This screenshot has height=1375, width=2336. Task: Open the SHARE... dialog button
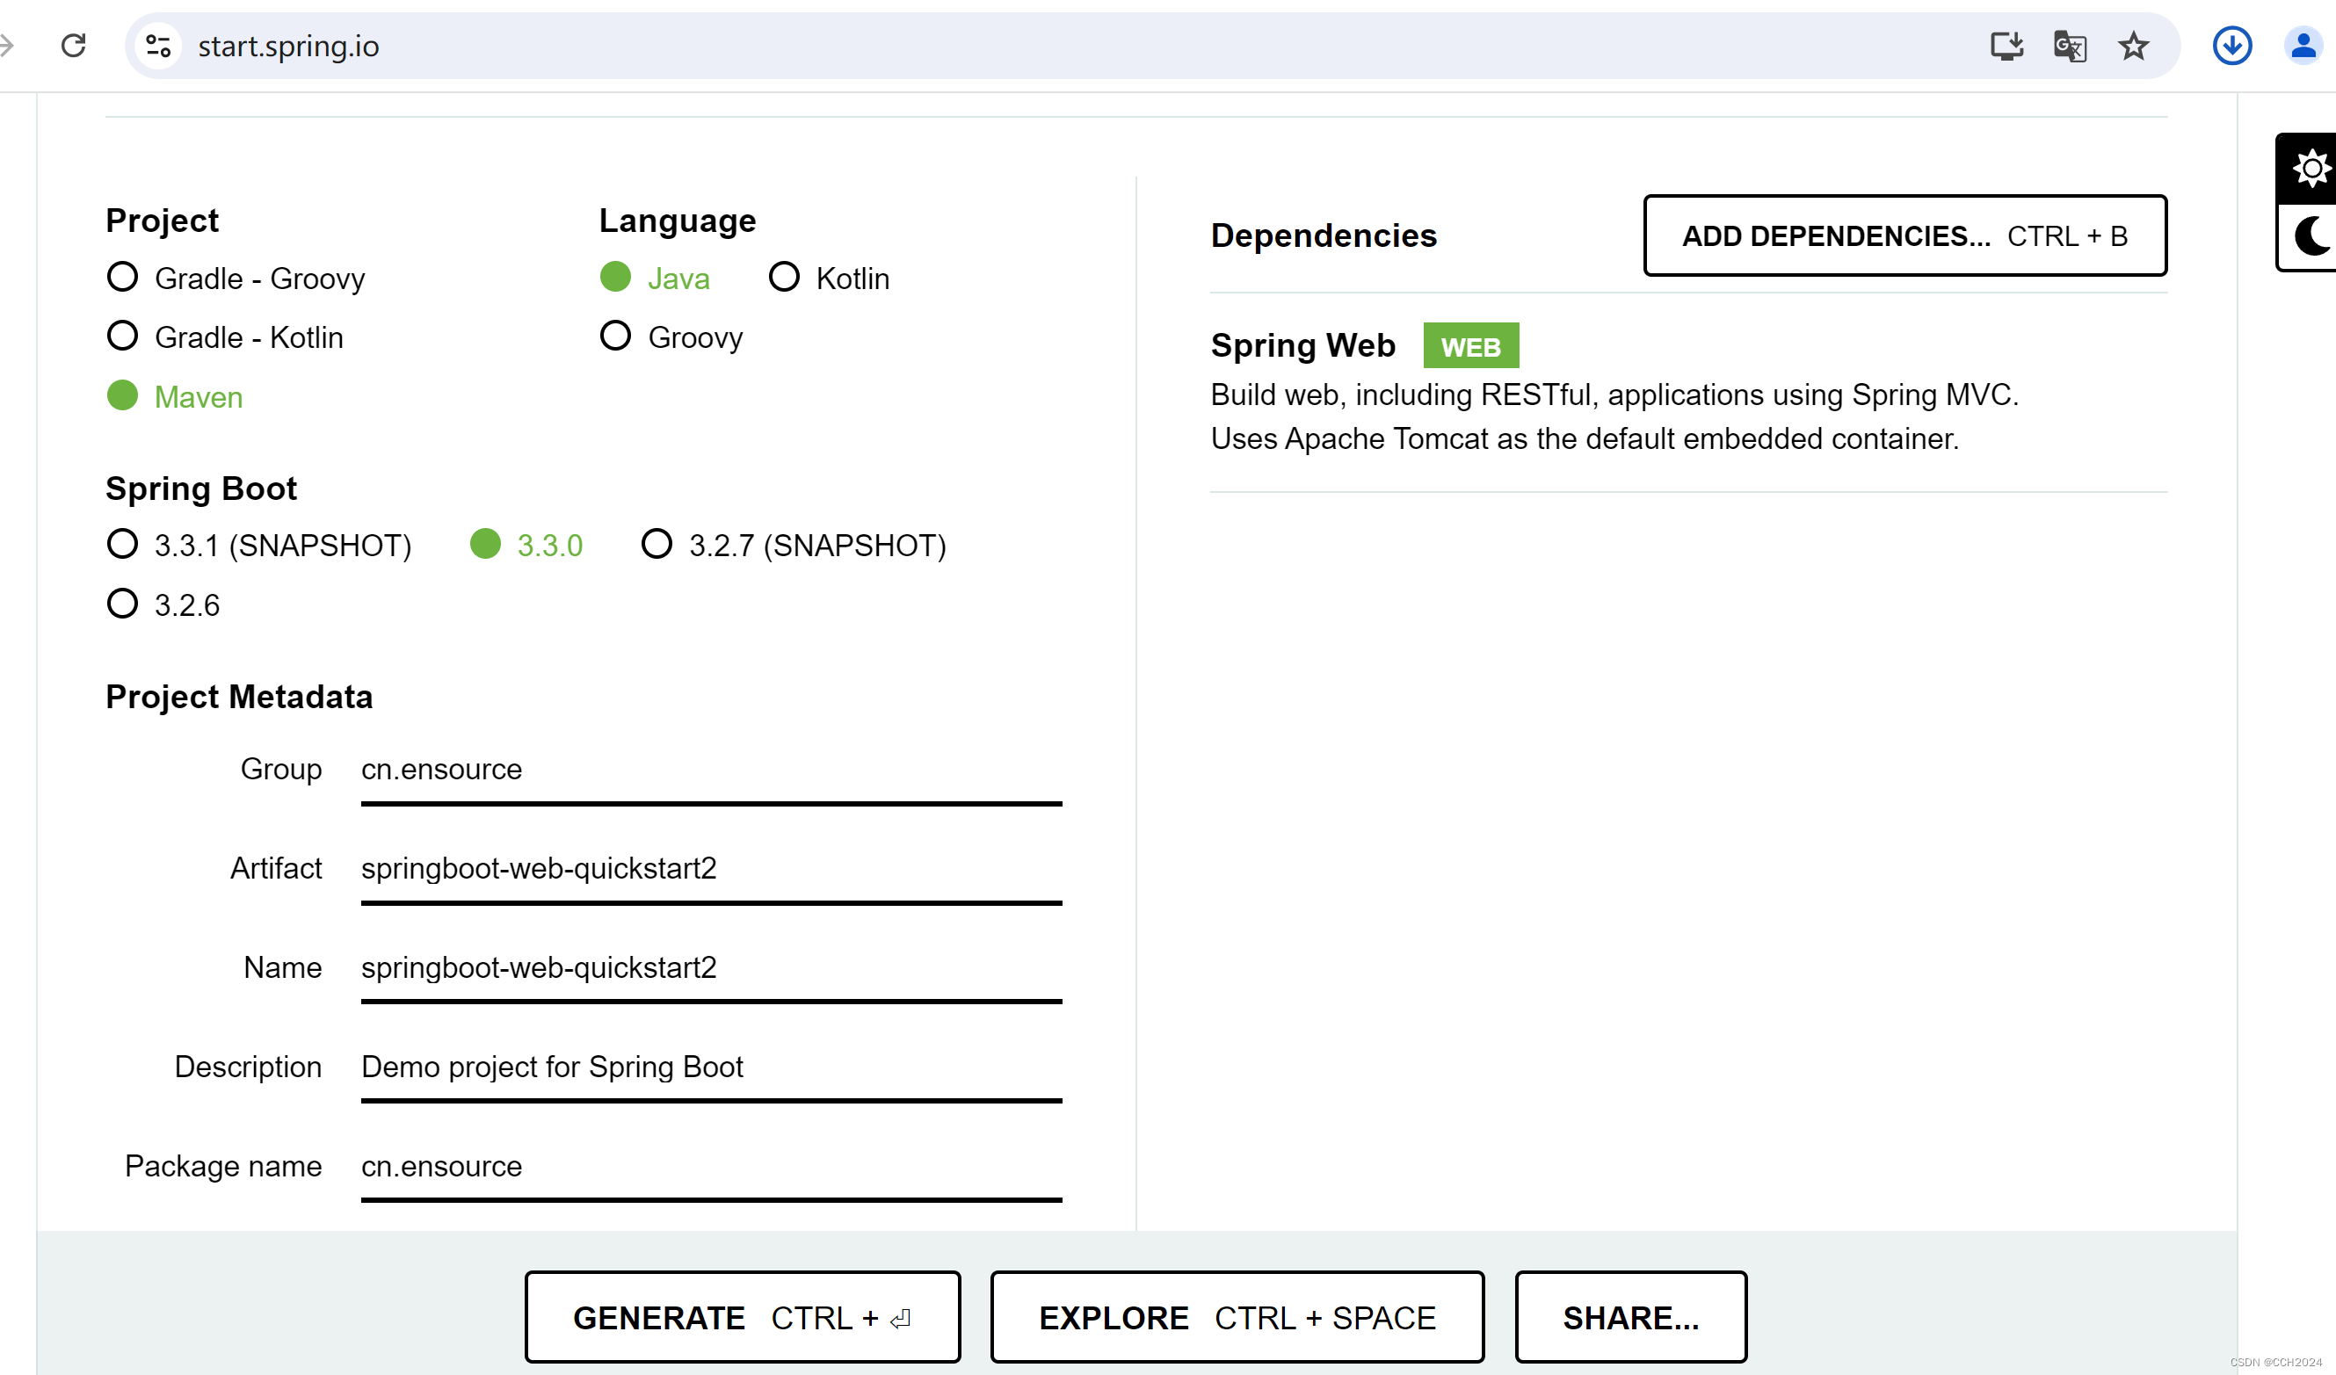click(1630, 1317)
